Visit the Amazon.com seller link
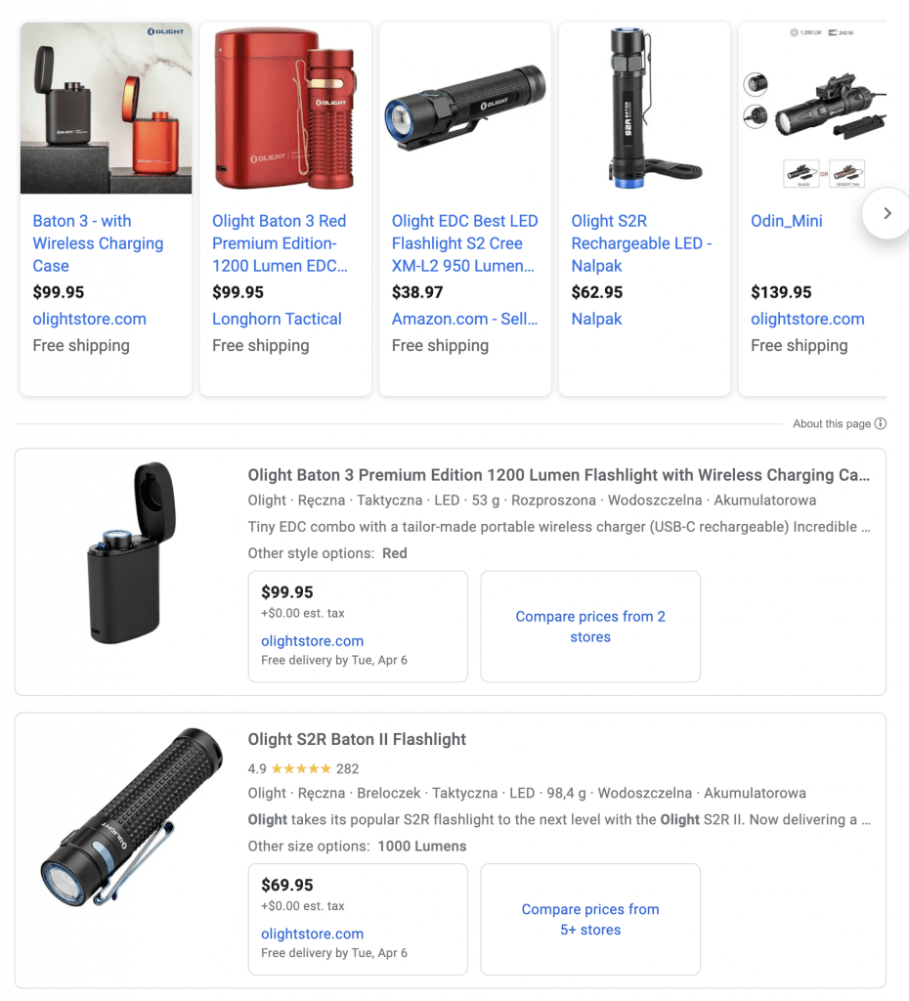 click(x=464, y=319)
